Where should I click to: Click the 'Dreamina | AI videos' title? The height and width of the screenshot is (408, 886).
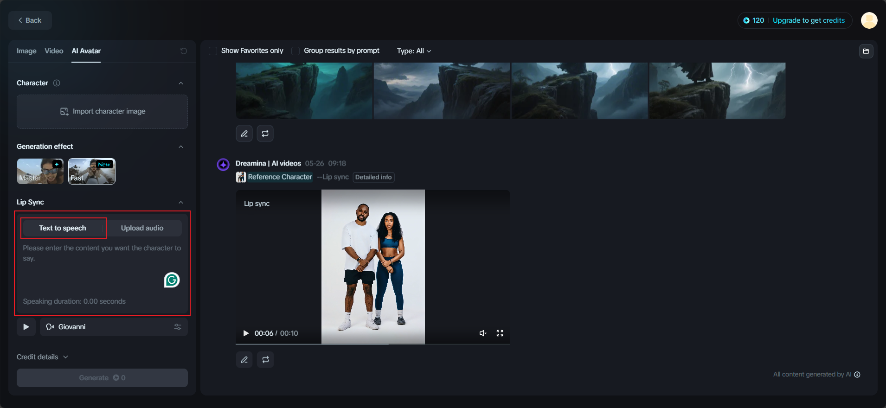268,163
